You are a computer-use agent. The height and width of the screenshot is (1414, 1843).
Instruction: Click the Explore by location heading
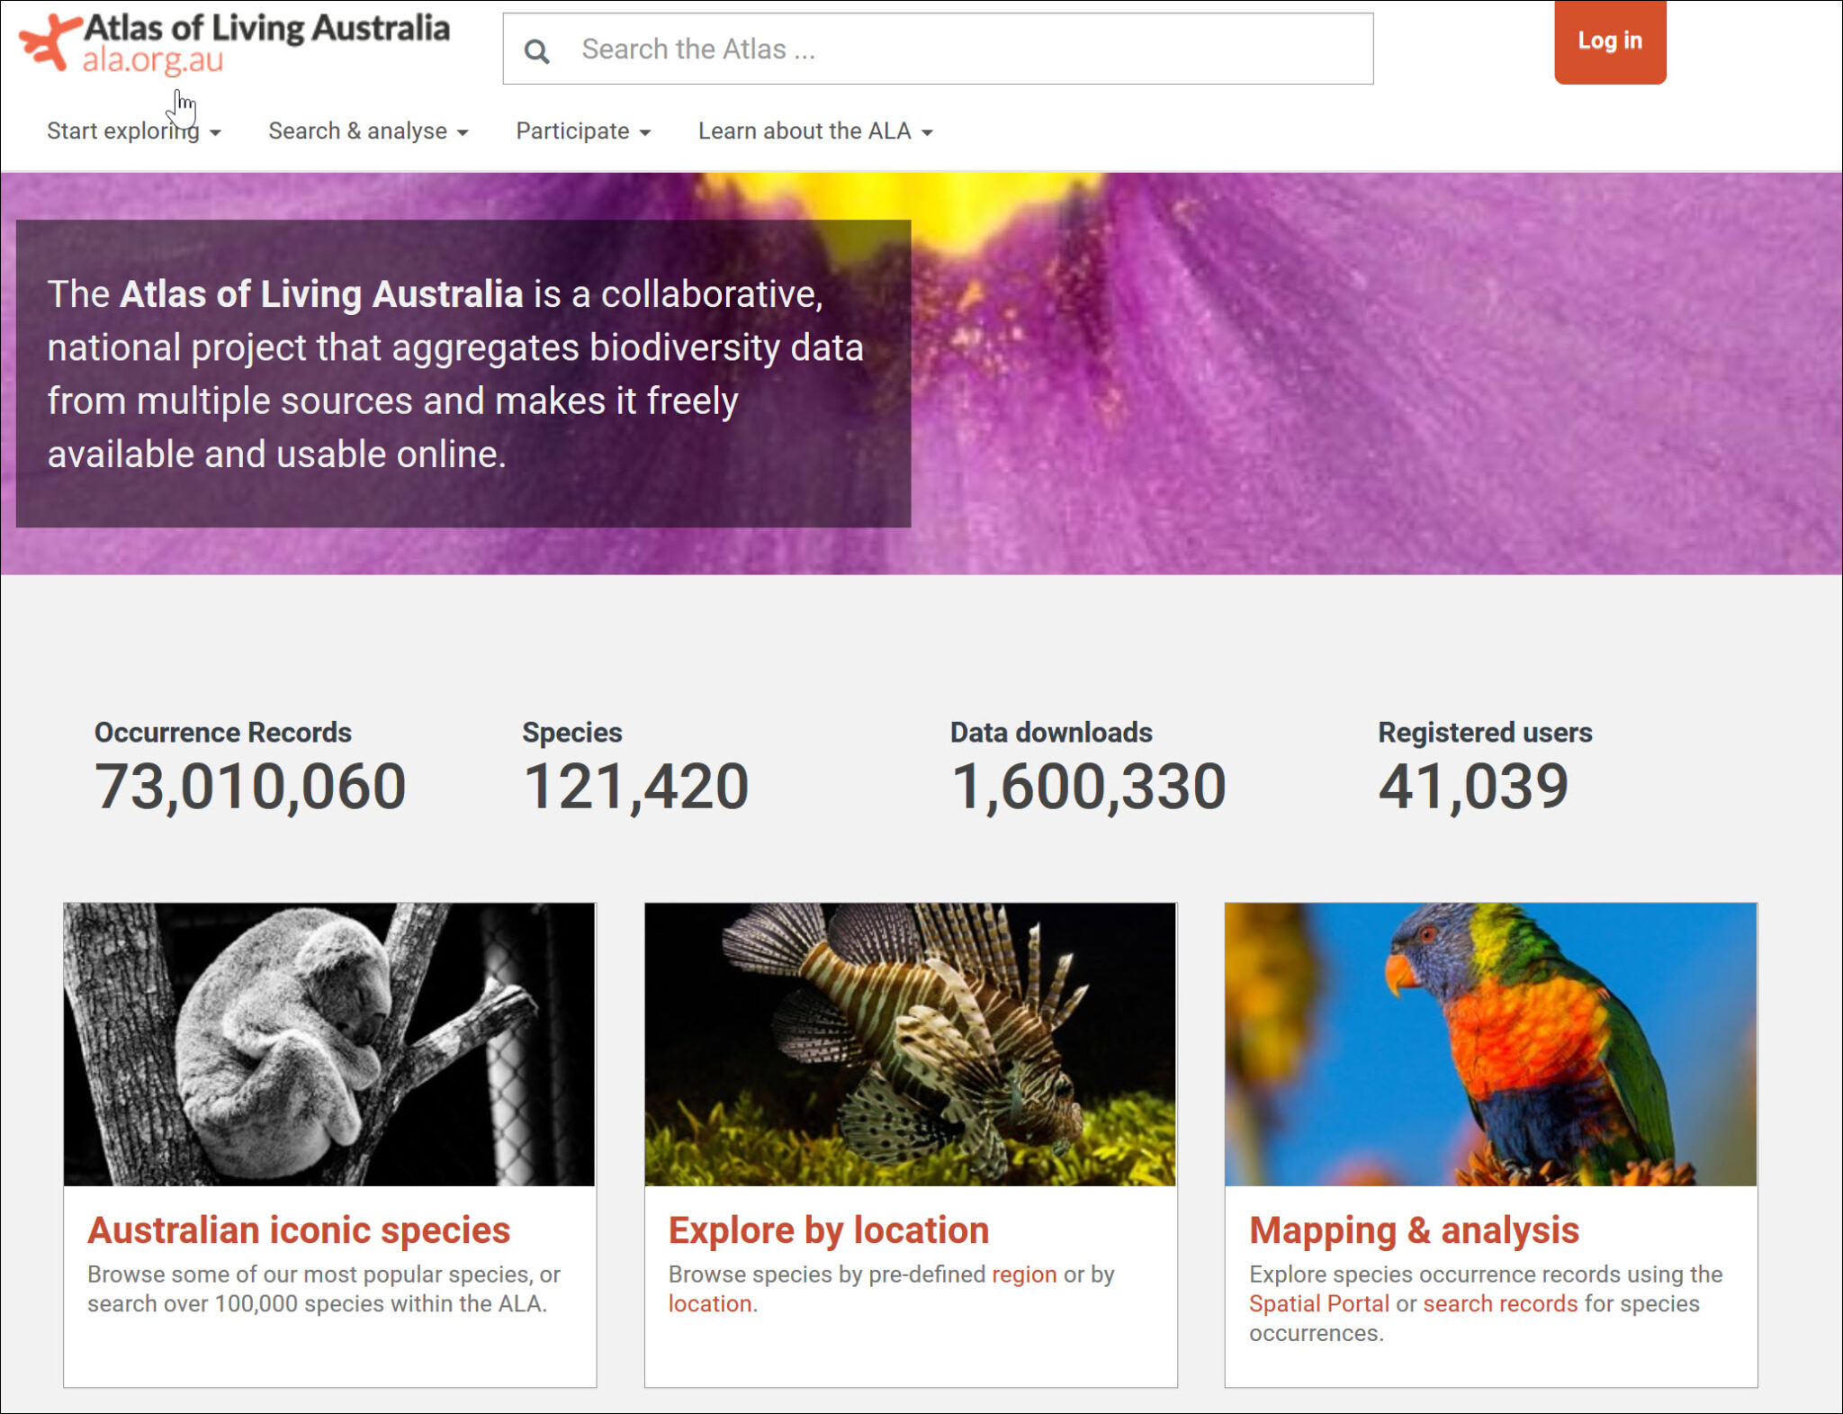coord(828,1229)
